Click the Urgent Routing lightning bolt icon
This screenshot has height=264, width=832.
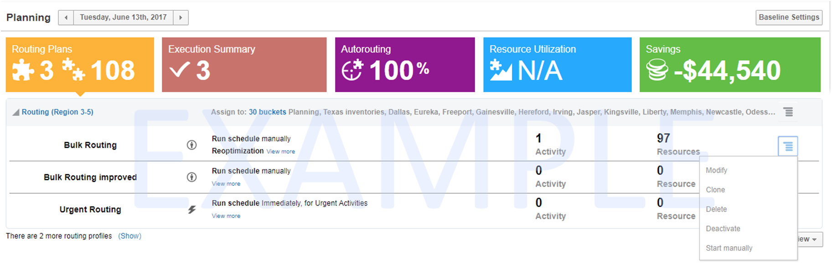(x=192, y=209)
